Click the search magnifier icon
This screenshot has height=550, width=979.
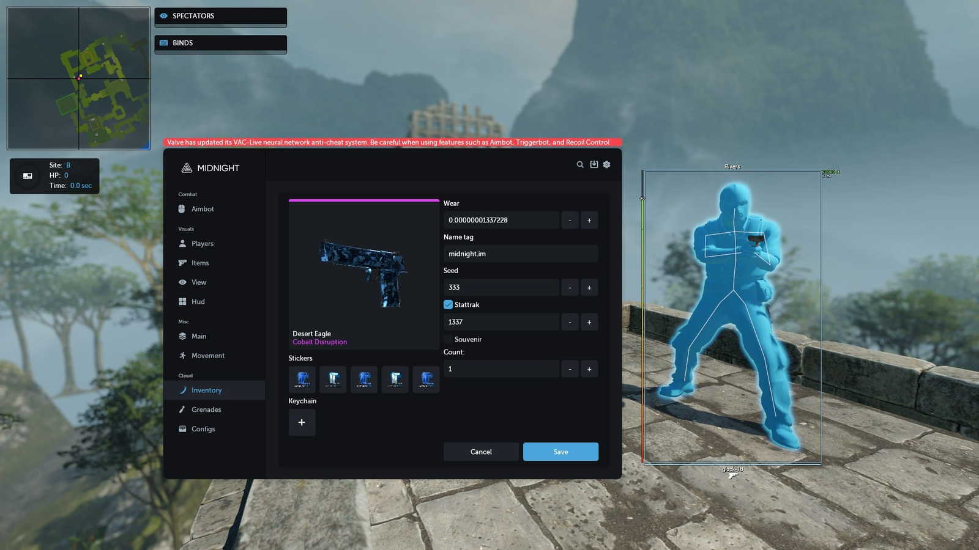click(580, 164)
